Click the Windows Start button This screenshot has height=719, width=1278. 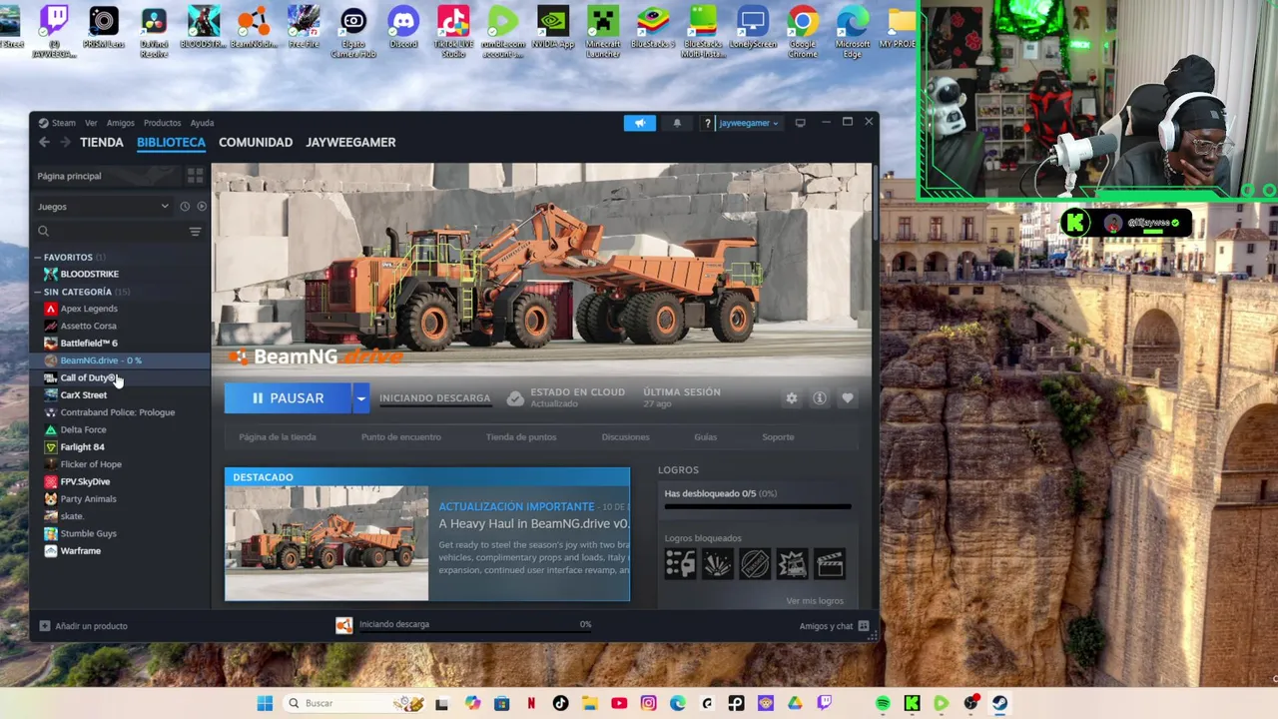coord(265,703)
